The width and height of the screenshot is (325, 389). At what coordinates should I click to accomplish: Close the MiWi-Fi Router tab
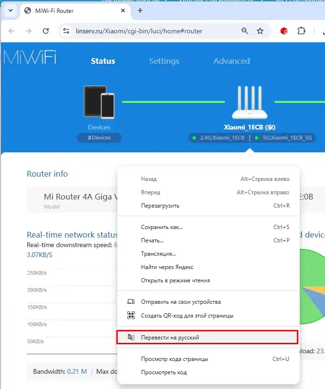pyautogui.click(x=123, y=10)
